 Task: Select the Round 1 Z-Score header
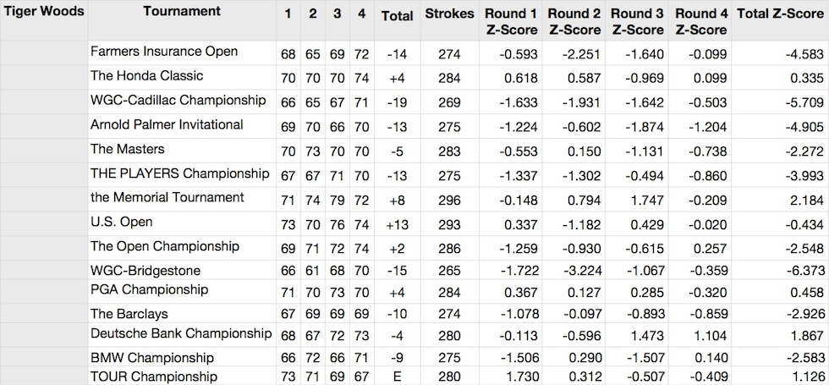tap(511, 20)
